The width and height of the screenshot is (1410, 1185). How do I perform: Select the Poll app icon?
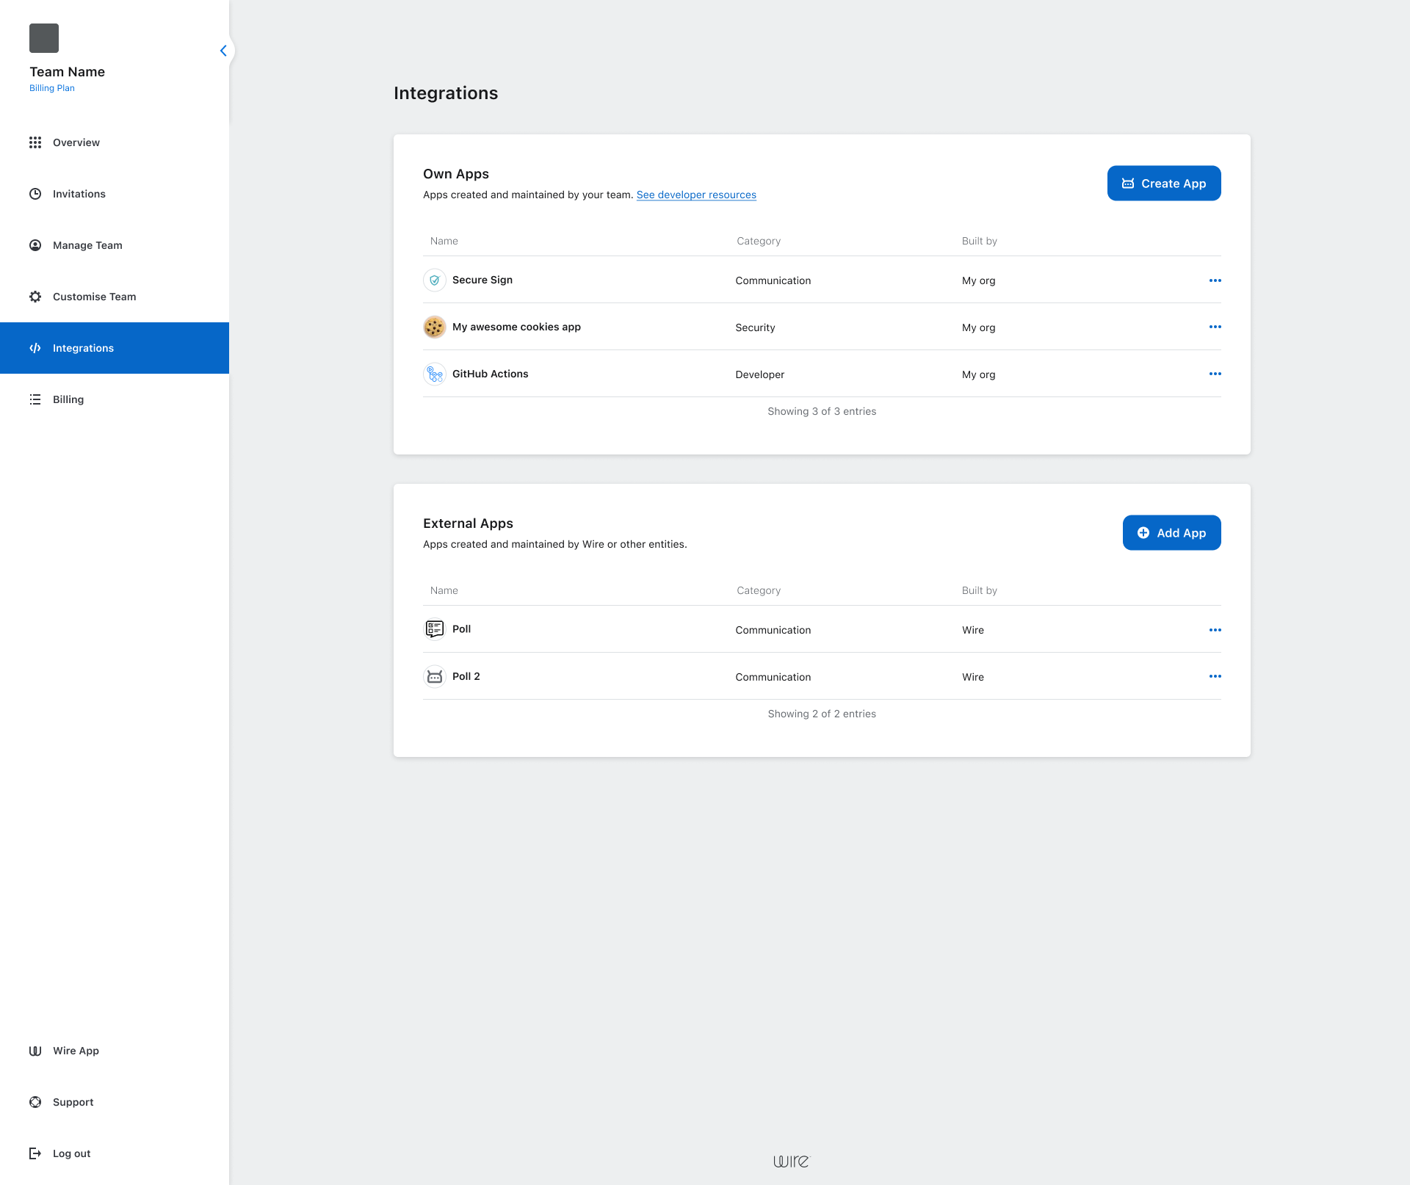pyautogui.click(x=434, y=629)
